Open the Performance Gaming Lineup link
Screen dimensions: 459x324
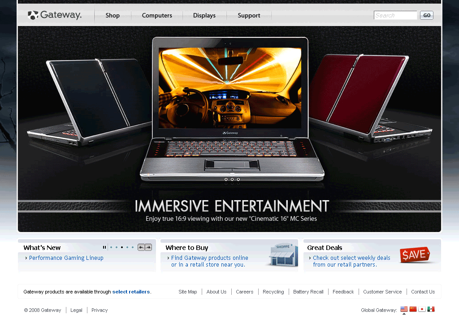66,258
